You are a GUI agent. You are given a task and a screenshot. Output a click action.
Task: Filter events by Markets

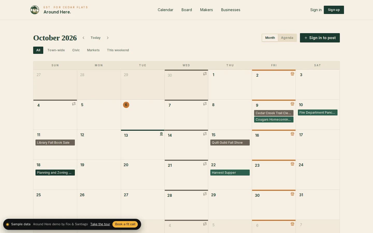(93, 50)
